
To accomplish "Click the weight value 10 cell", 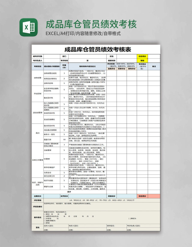I will (64, 140).
